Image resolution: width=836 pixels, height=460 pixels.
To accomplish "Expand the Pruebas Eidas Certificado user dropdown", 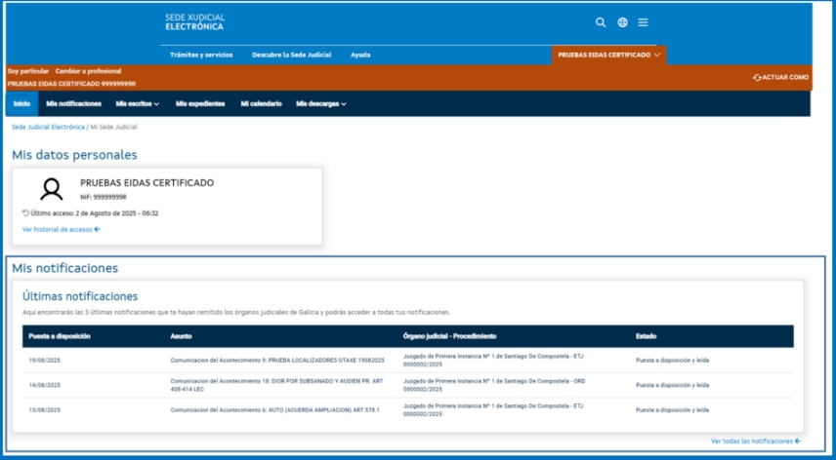I will pyautogui.click(x=609, y=55).
